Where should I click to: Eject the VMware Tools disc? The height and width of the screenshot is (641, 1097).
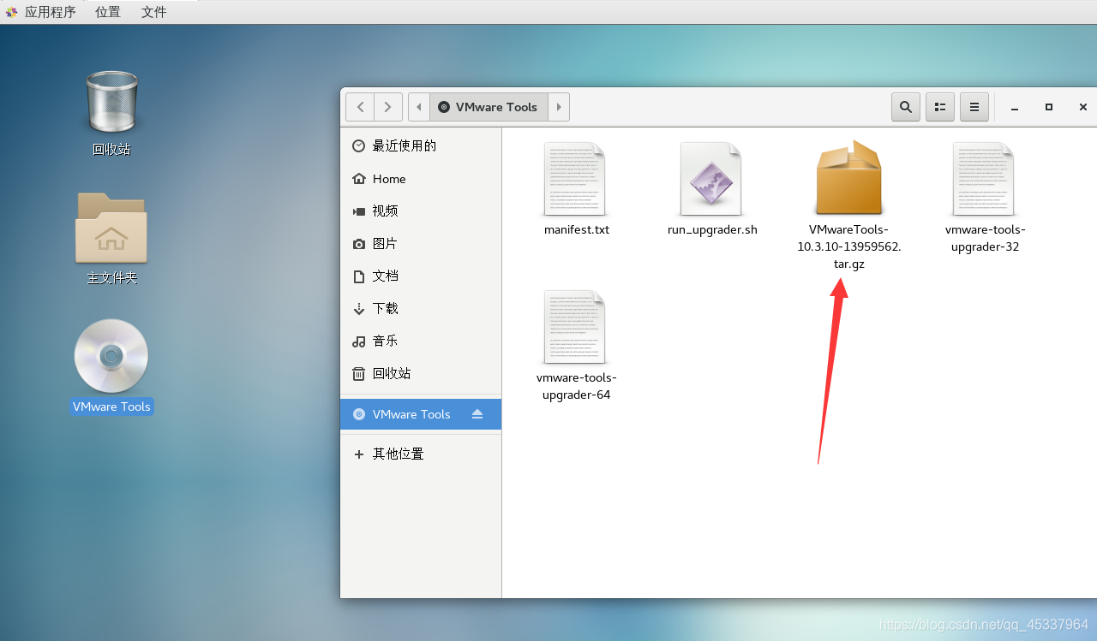tap(477, 414)
